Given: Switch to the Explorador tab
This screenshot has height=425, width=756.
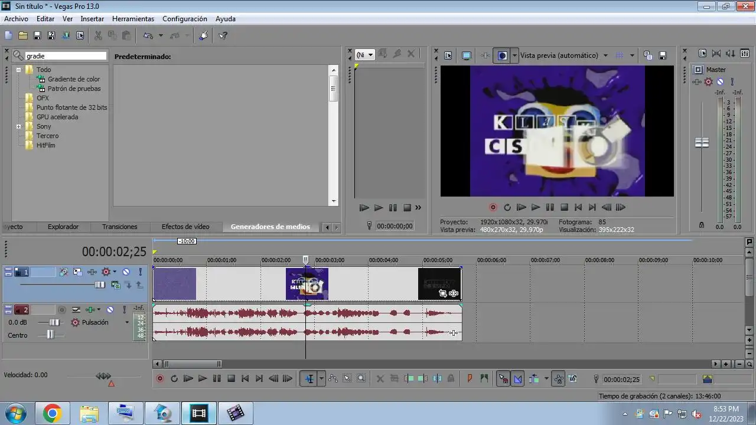Looking at the screenshot, I should (63, 227).
